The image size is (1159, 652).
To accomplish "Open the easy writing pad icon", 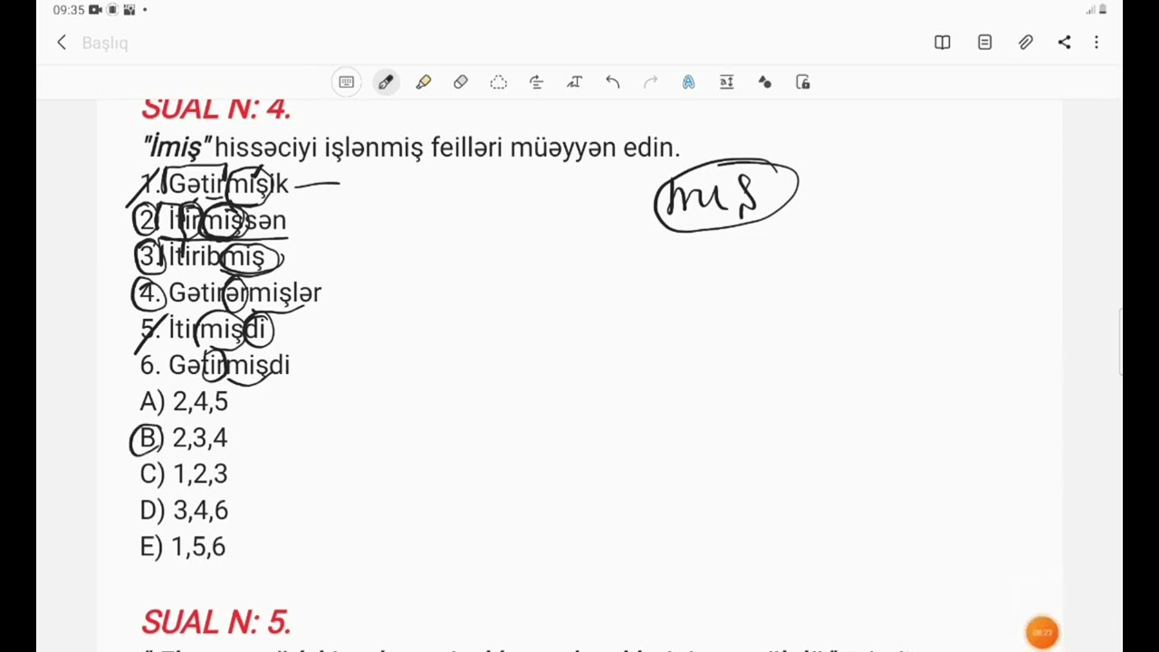I will (726, 82).
